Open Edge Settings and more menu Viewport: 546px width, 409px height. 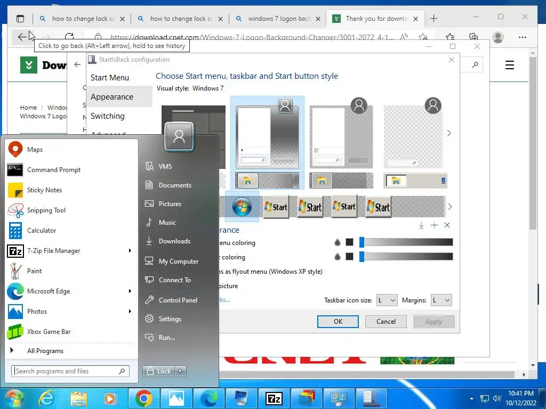[522, 37]
